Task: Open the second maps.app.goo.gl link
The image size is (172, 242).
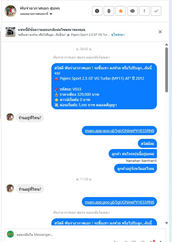Action: tap(119, 202)
